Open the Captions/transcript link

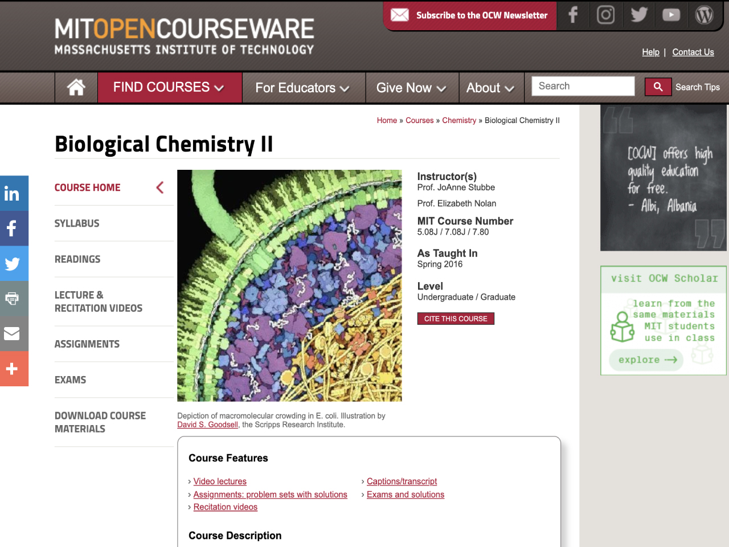pos(402,481)
